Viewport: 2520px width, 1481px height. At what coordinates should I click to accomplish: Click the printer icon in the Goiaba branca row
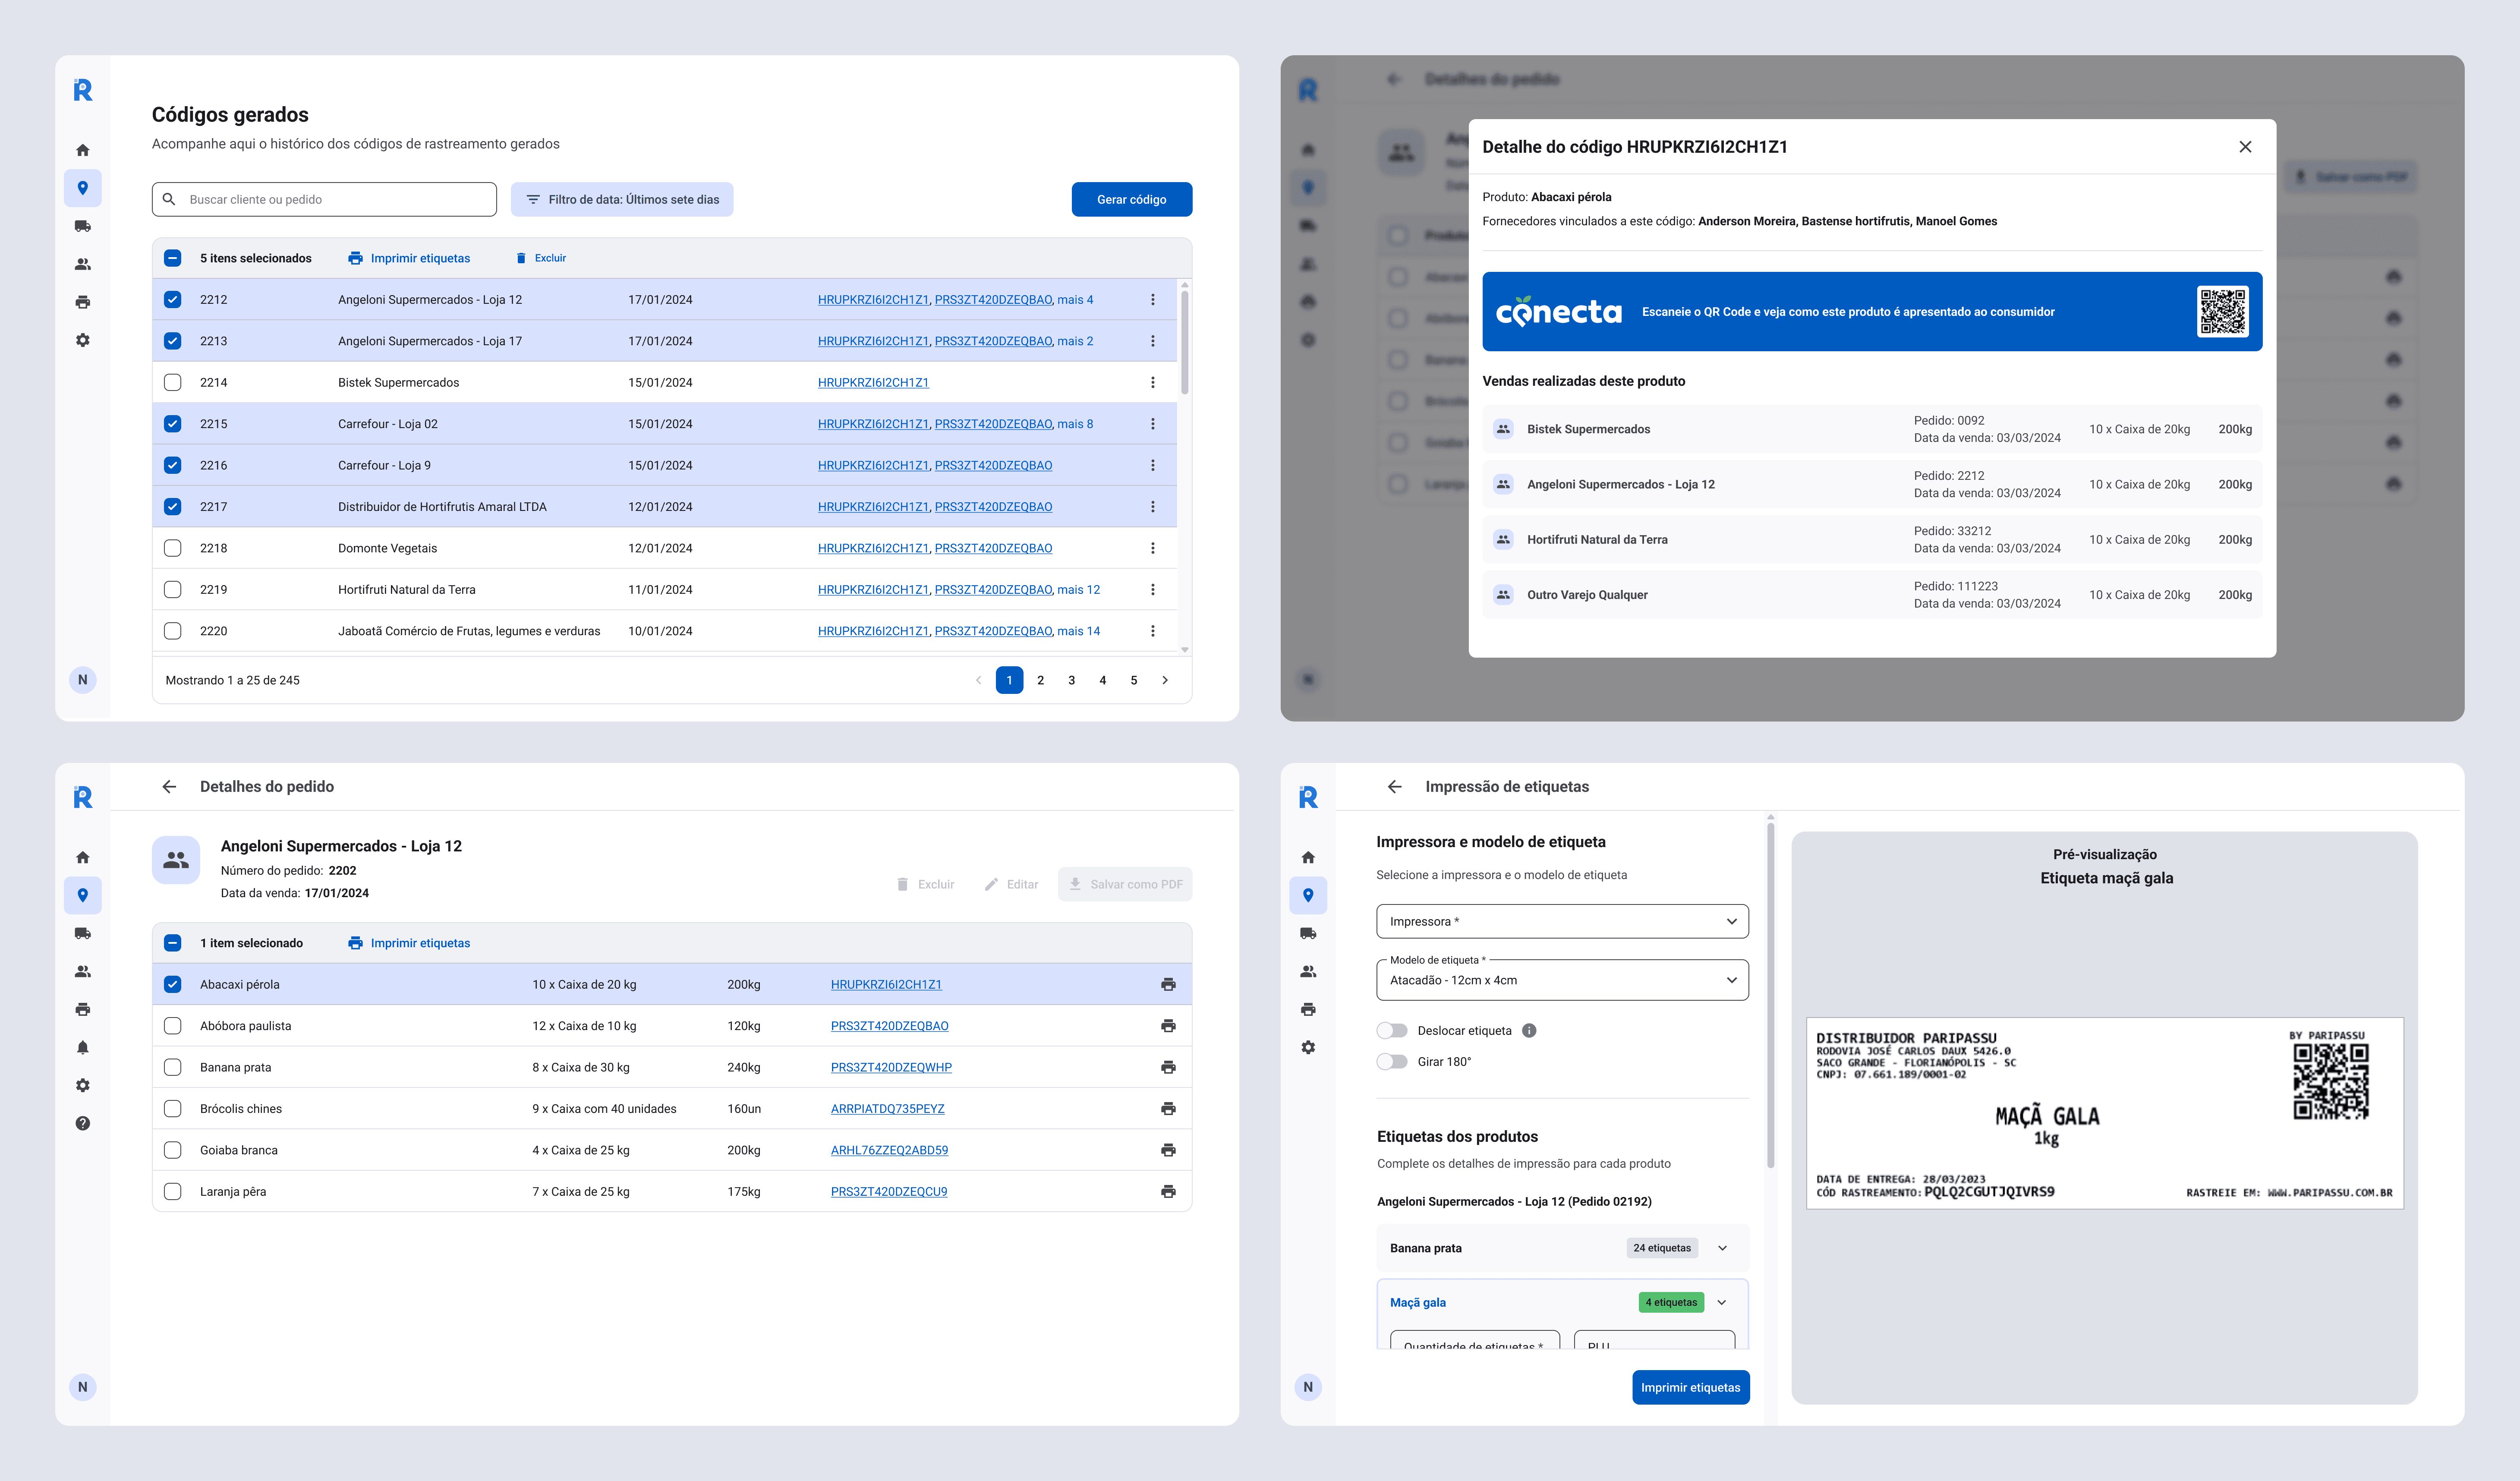pos(1168,1150)
